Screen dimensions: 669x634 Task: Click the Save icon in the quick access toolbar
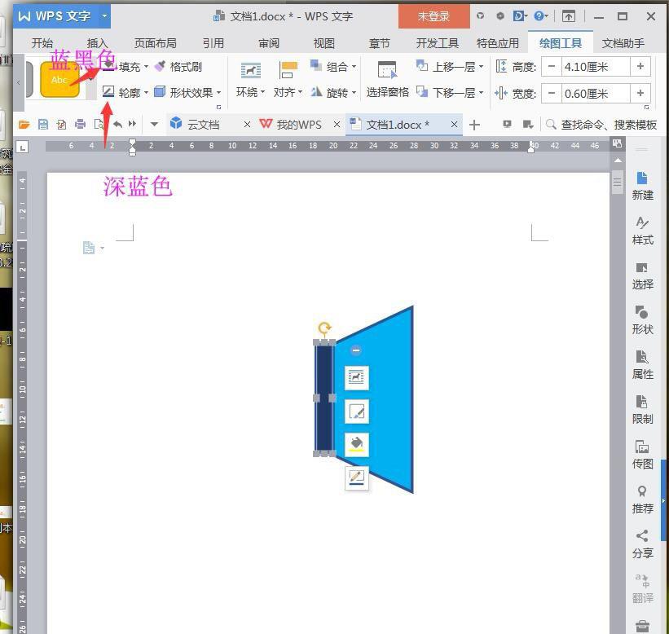click(42, 124)
